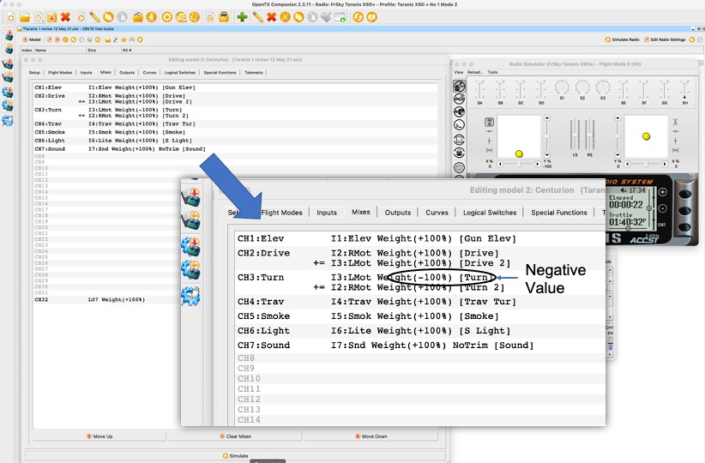Toggle the SD switch in the simulator
The height and width of the screenshot is (463, 705).
click(x=541, y=90)
